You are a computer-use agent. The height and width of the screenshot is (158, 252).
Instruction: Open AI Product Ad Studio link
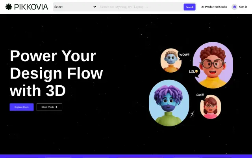coord(214,7)
